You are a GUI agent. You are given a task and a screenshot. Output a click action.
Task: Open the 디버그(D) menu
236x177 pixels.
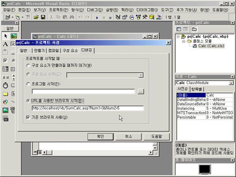(x=95, y=10)
